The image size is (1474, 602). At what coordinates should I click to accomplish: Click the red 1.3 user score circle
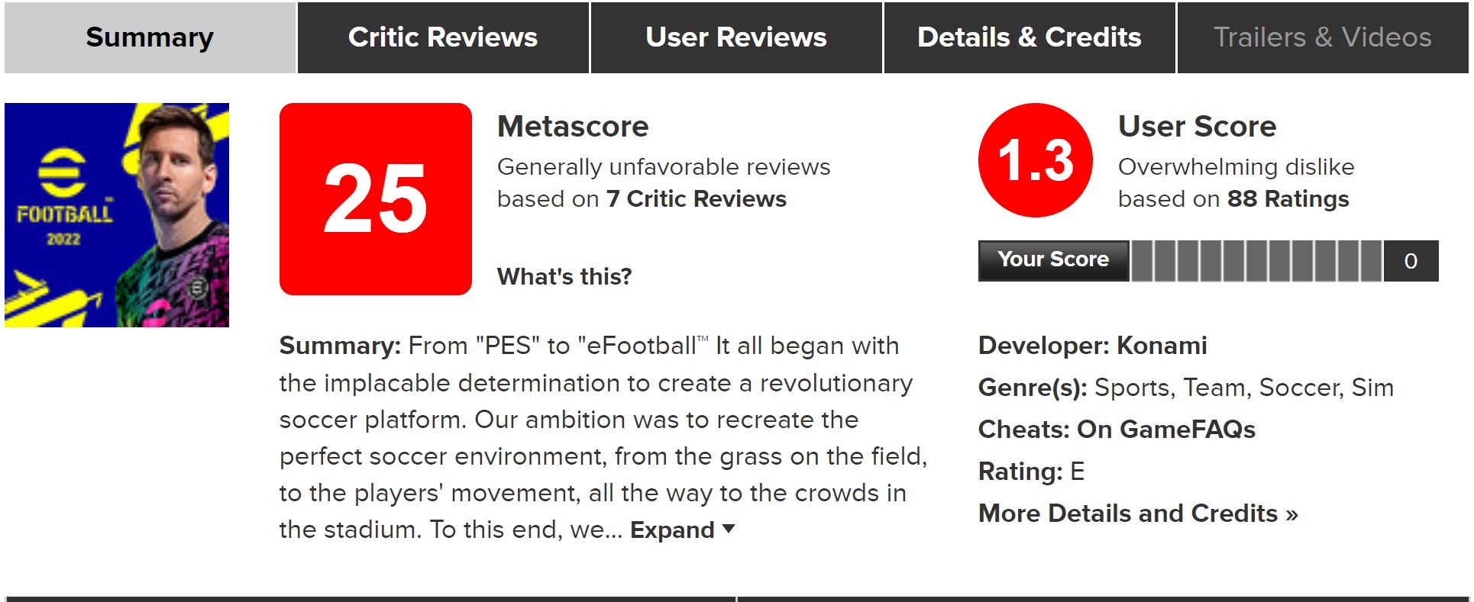1035,161
